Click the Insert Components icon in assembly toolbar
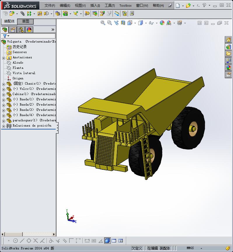233x252 pixels. (12, 13)
